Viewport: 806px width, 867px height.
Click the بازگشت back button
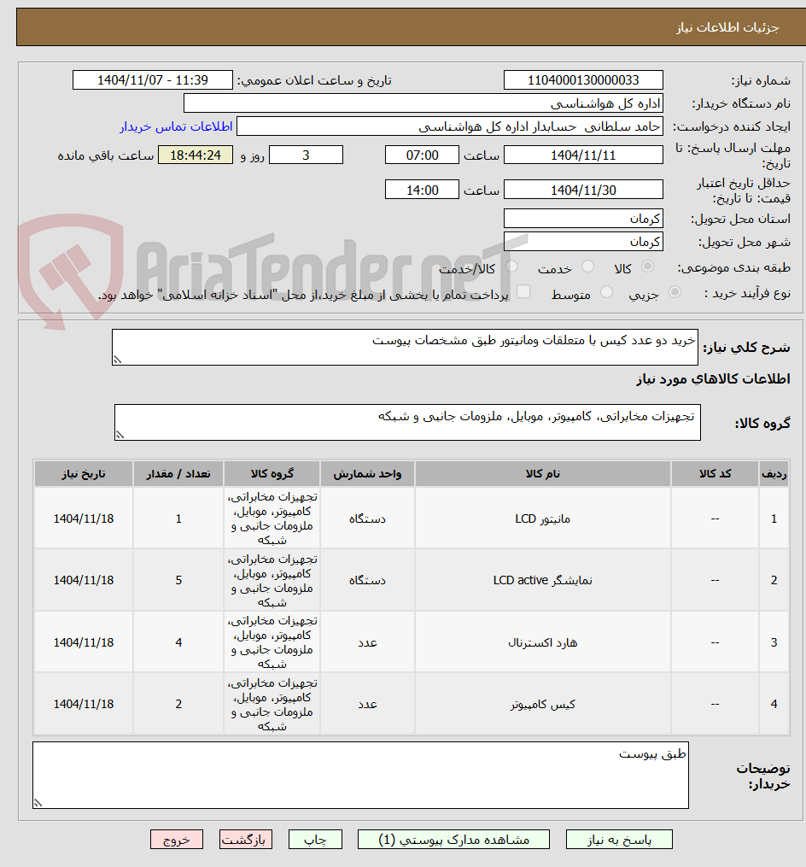point(245,840)
